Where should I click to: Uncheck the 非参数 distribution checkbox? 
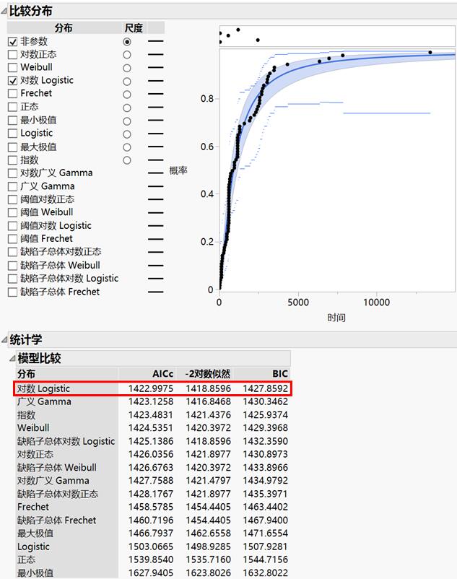pyautogui.click(x=12, y=42)
